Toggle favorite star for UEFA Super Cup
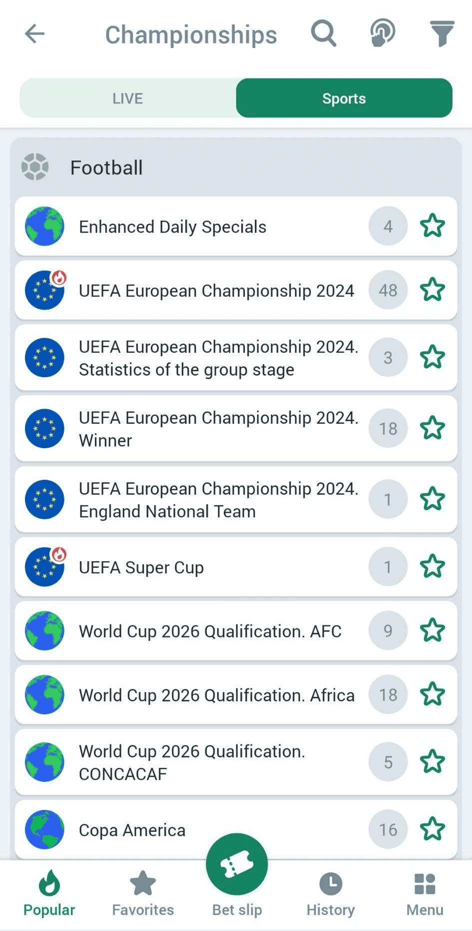 (x=432, y=567)
